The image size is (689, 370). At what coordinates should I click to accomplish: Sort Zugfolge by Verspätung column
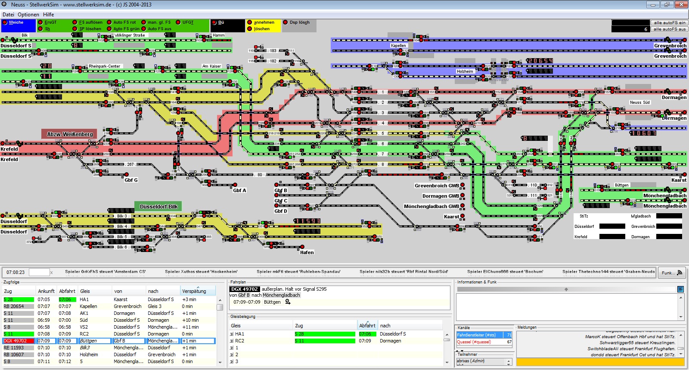point(198,291)
